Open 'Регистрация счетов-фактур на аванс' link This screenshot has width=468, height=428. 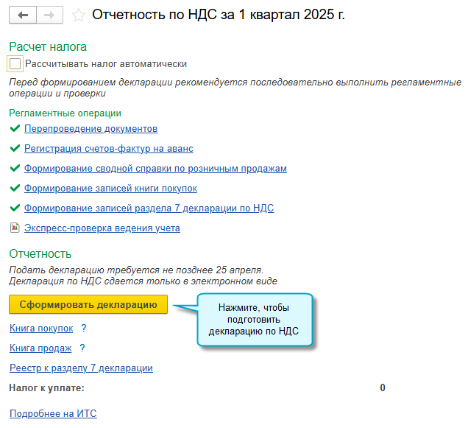click(x=109, y=149)
